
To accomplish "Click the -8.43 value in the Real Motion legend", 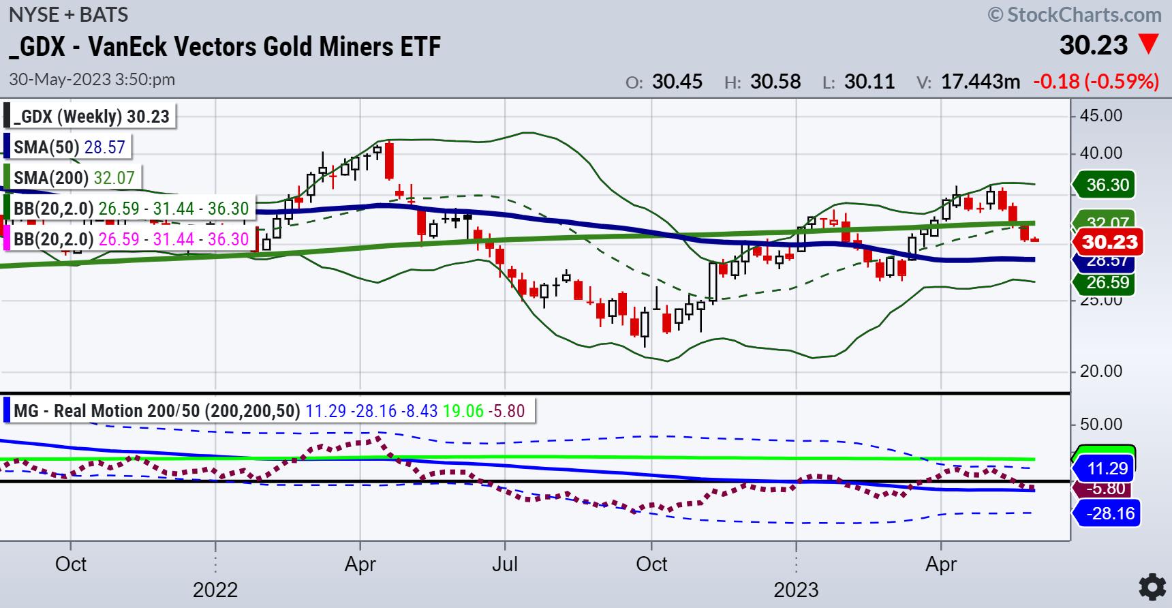I will click(x=418, y=411).
